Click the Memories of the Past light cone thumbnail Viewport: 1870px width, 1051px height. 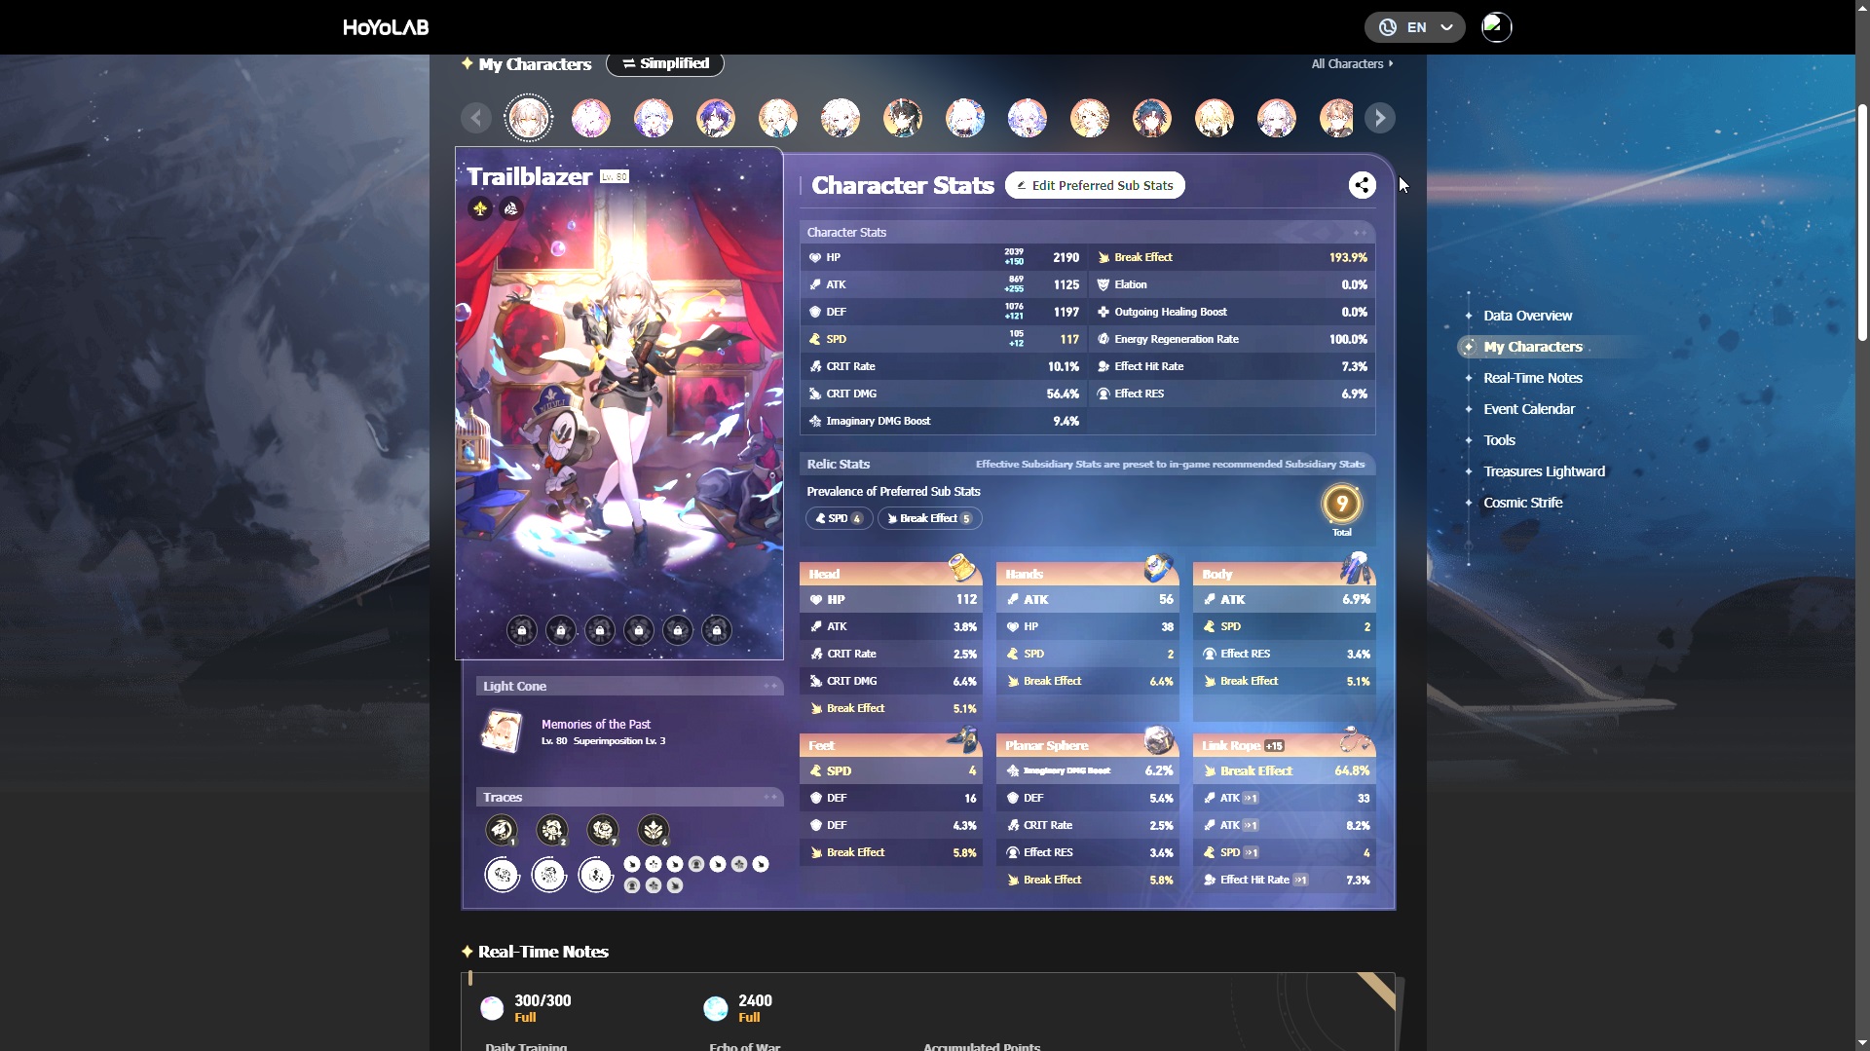coord(503,732)
